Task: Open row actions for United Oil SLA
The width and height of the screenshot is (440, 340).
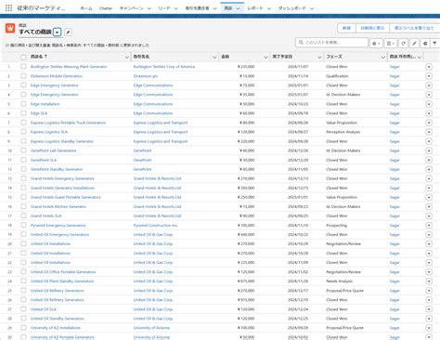Action: pos(429,309)
